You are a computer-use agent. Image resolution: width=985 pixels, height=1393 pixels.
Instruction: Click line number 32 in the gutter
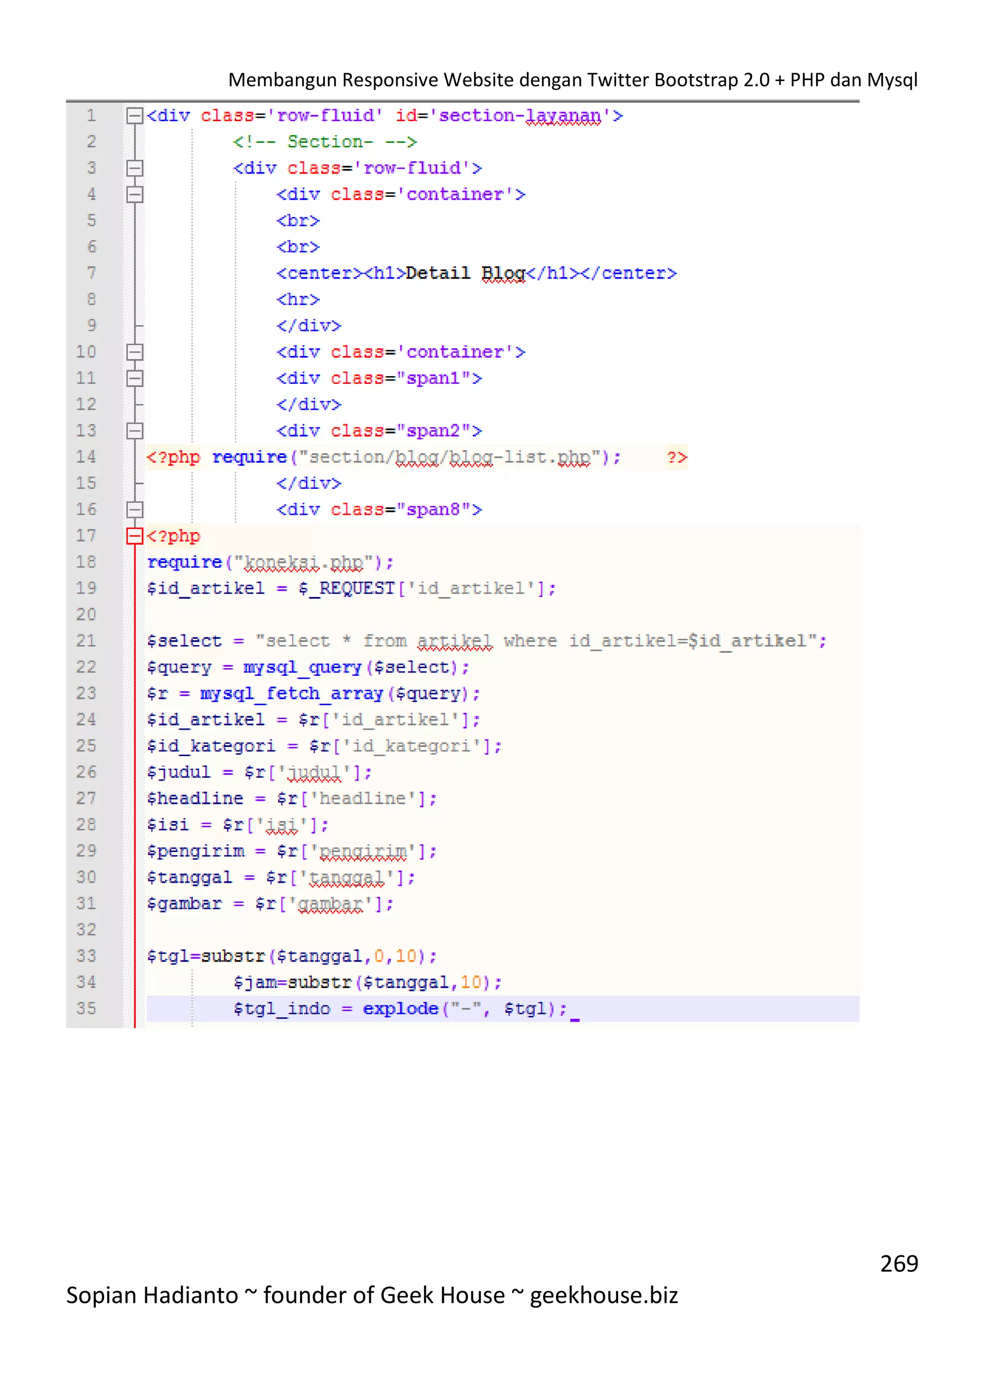click(86, 929)
